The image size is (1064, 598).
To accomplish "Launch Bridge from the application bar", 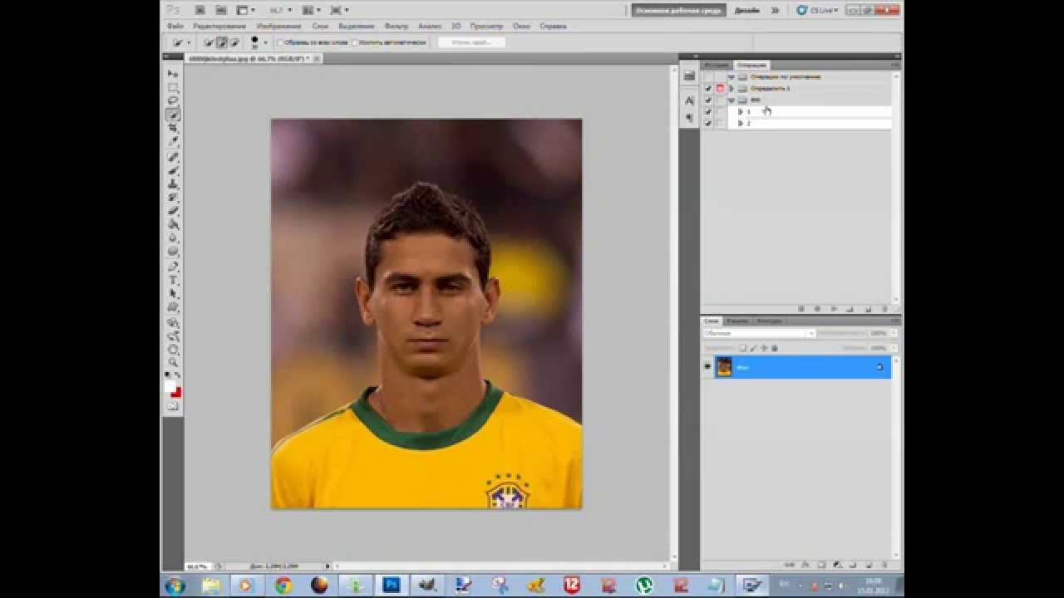I will 200,10.
